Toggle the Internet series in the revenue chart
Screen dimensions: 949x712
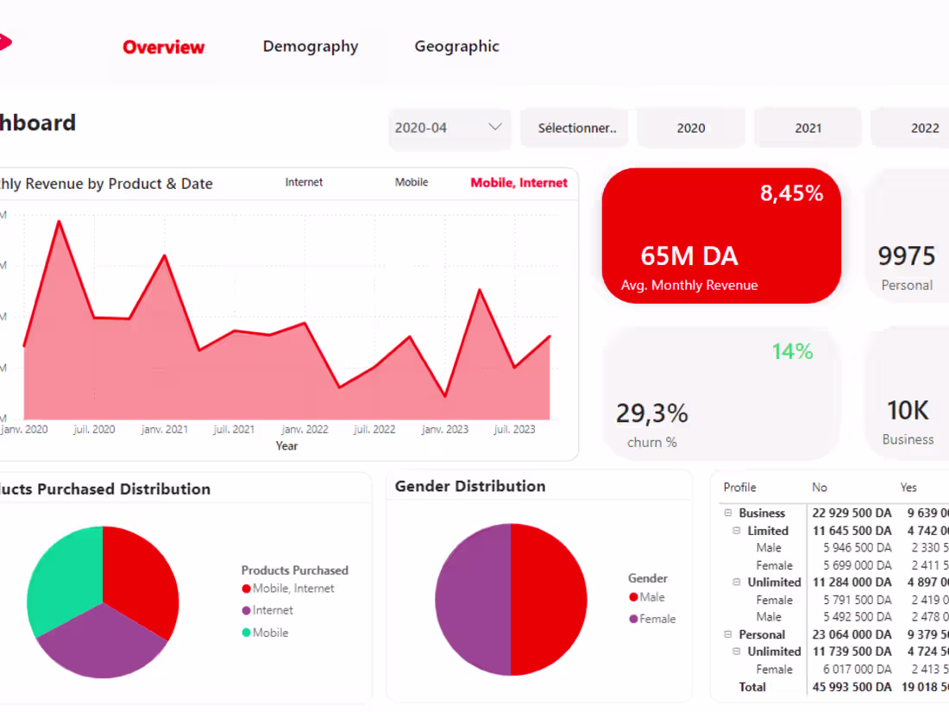[x=304, y=182]
